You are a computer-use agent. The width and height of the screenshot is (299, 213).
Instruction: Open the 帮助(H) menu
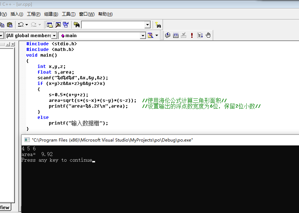click(105, 14)
